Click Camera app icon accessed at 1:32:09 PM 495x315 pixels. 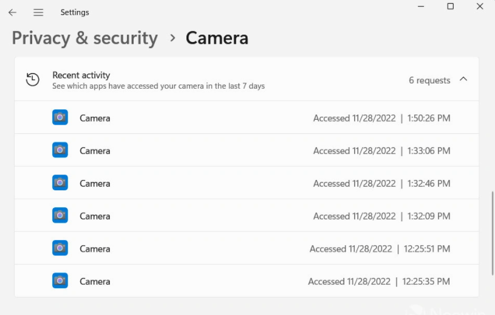coord(60,215)
